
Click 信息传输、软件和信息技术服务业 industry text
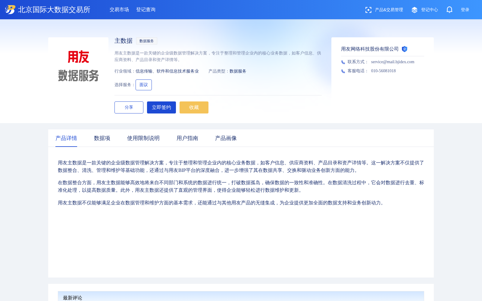[x=167, y=71]
